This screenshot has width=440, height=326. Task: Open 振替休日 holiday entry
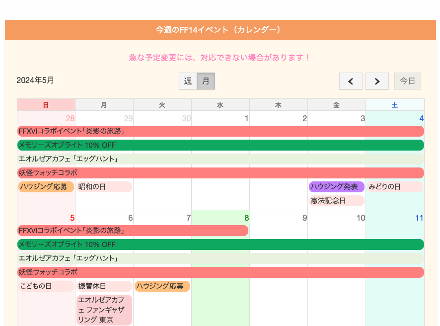point(104,286)
